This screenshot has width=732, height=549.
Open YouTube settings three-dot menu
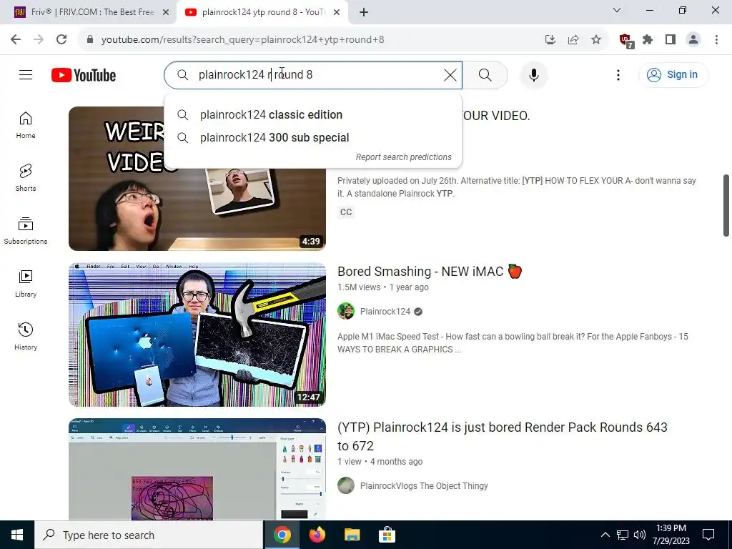click(618, 74)
